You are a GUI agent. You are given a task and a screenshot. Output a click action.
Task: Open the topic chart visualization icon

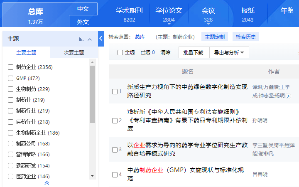81,39
